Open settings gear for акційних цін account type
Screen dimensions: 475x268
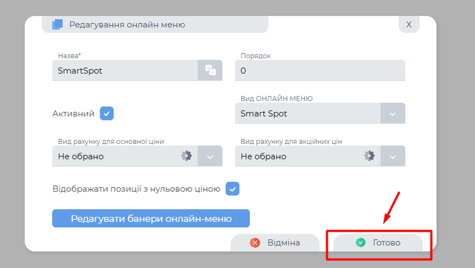(x=369, y=156)
